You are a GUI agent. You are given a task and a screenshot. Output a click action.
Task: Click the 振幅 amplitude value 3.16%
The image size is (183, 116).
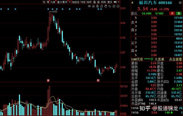pos(152,74)
